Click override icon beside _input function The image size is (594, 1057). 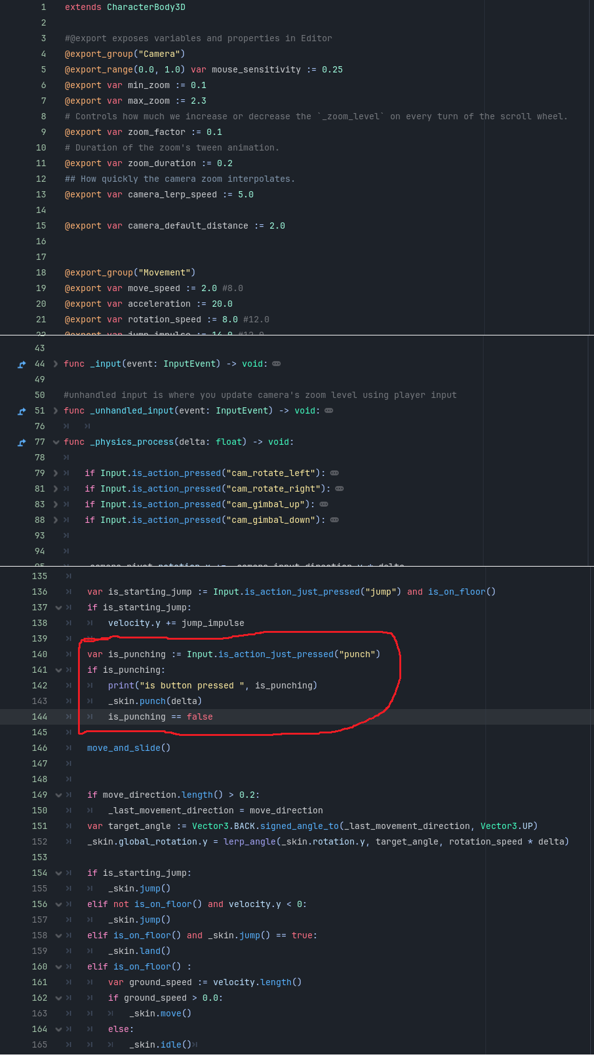(22, 364)
